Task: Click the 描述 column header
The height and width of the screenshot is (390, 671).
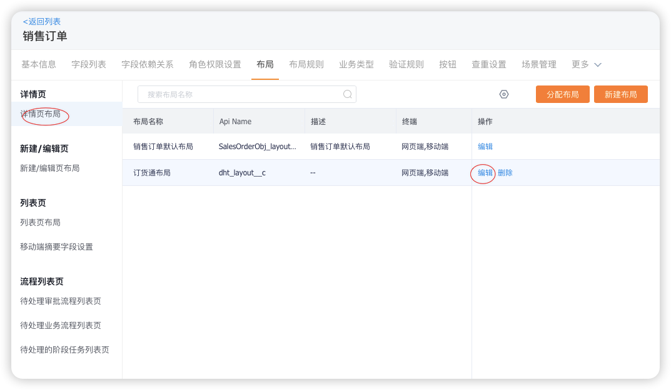Action: [318, 121]
